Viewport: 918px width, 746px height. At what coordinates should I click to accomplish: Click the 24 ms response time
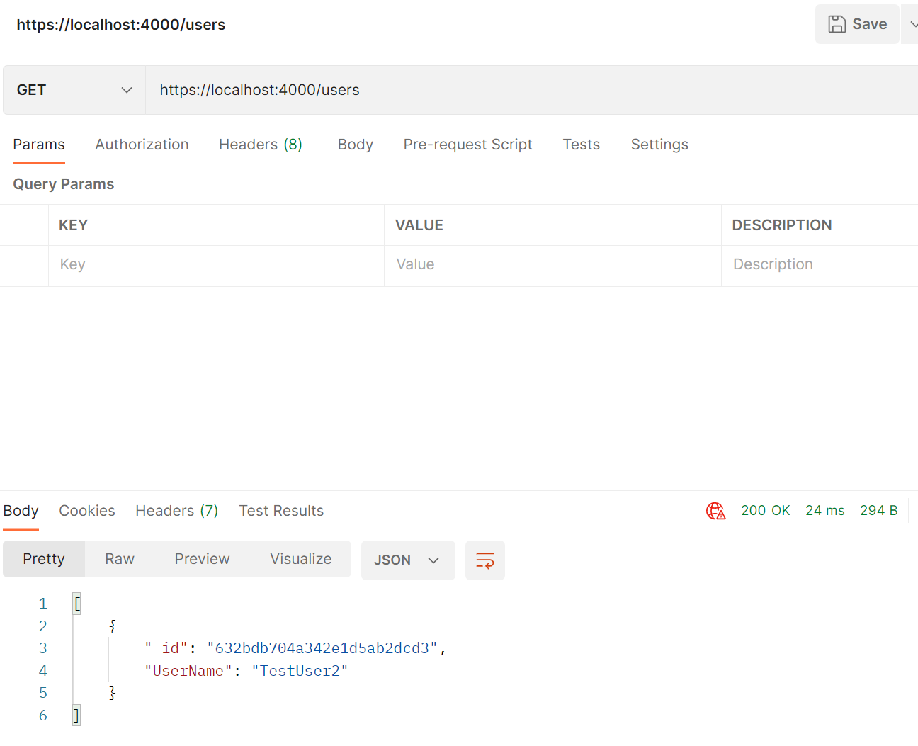[825, 511]
